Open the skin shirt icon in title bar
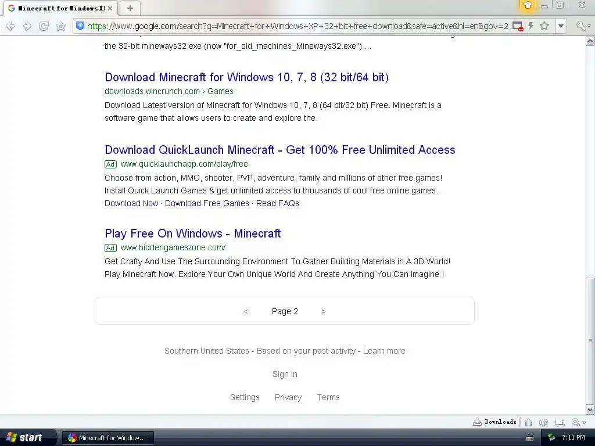This screenshot has width=595, height=446. [528, 6]
